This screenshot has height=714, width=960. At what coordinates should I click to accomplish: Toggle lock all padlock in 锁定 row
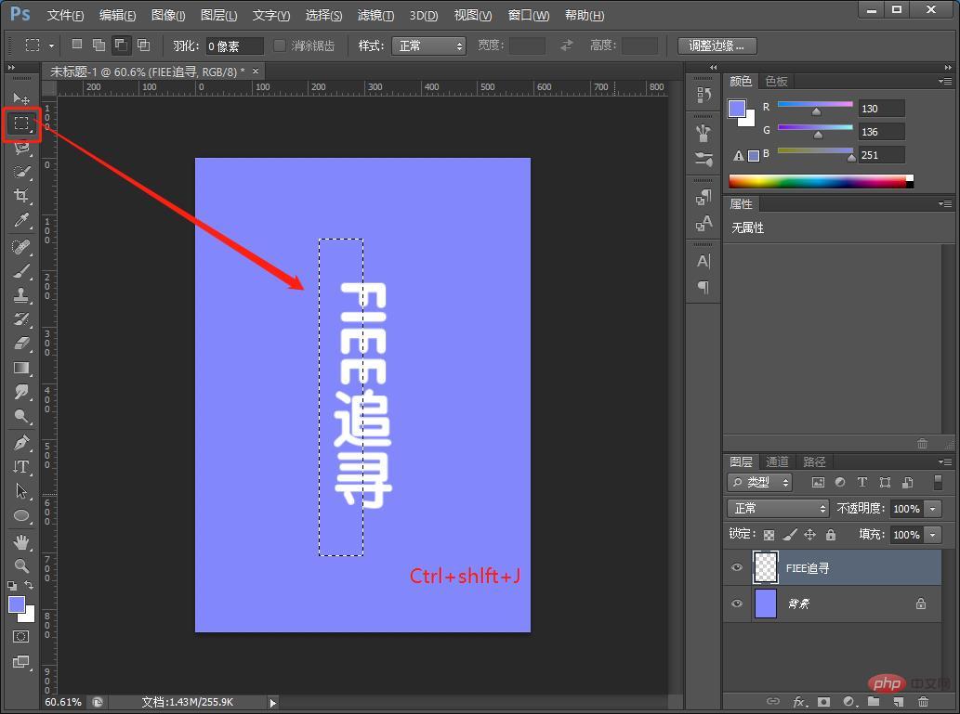tap(831, 535)
